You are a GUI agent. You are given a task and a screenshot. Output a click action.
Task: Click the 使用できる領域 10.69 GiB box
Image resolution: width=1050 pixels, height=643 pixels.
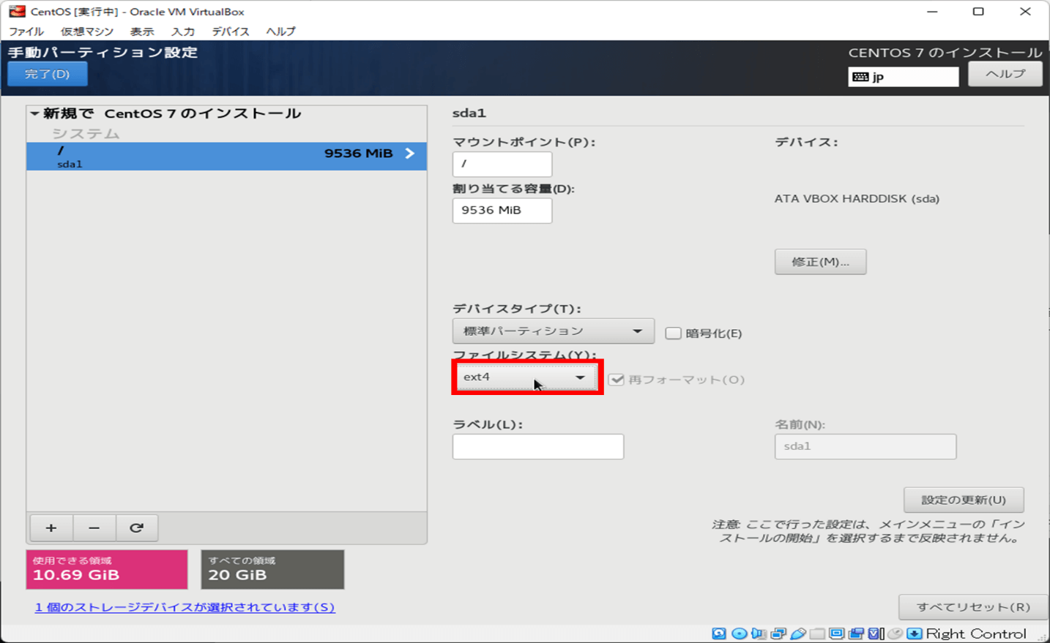point(107,569)
